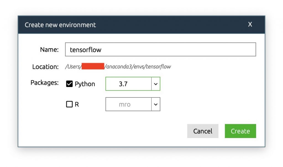Close the Create new environment dialog

[250, 24]
